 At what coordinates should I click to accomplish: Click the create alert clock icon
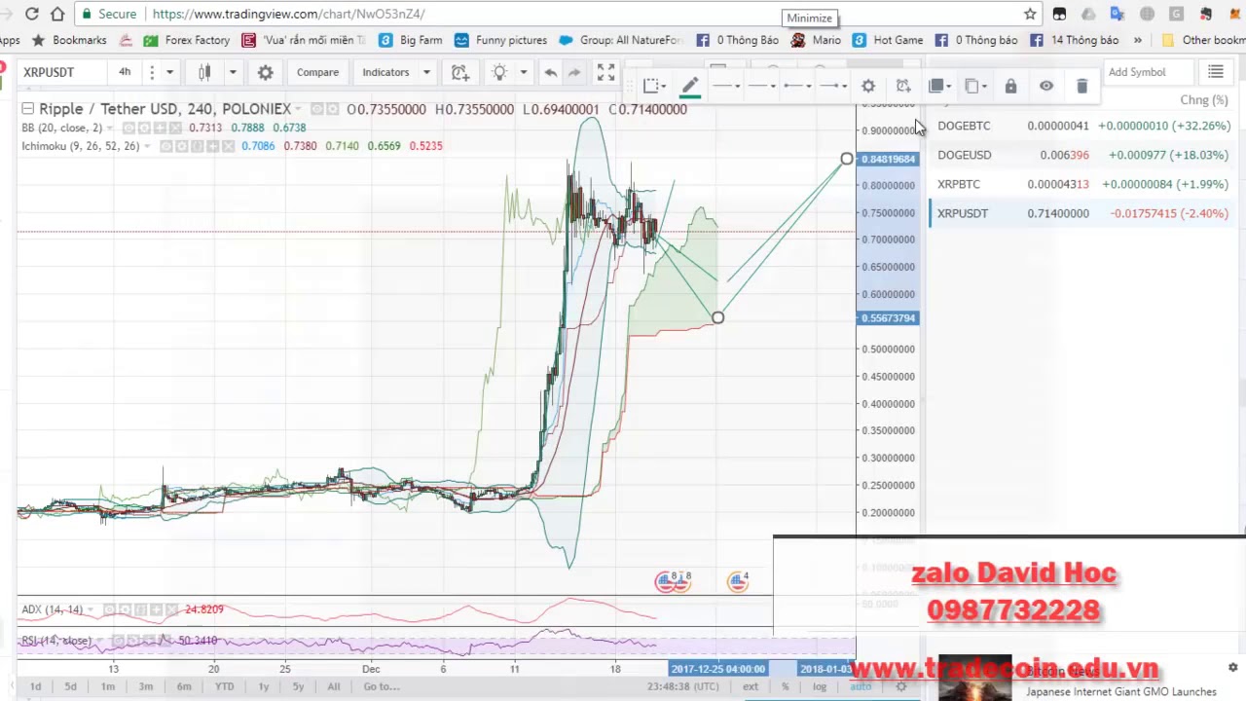pos(459,72)
